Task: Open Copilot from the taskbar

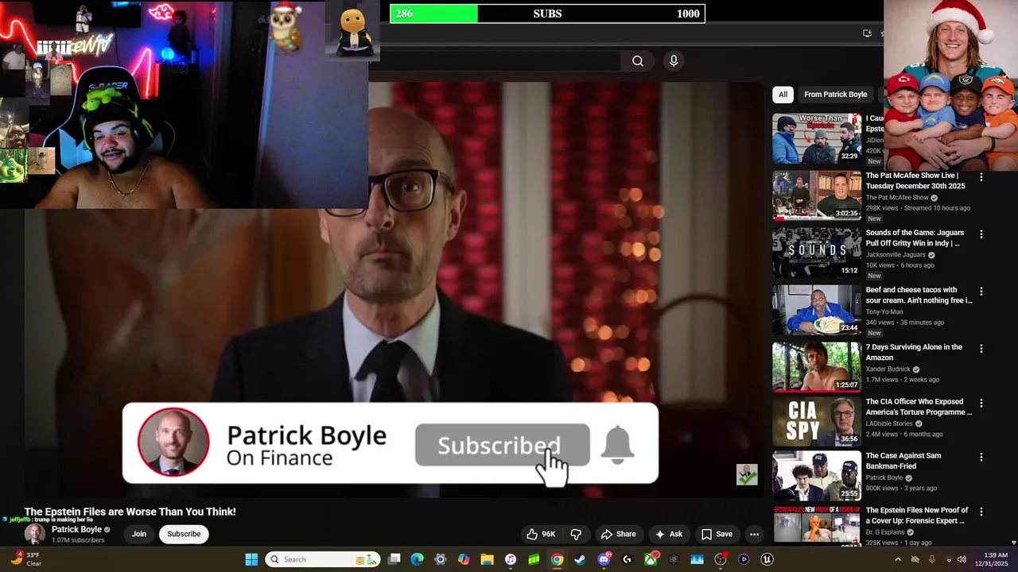Action: 464,559
